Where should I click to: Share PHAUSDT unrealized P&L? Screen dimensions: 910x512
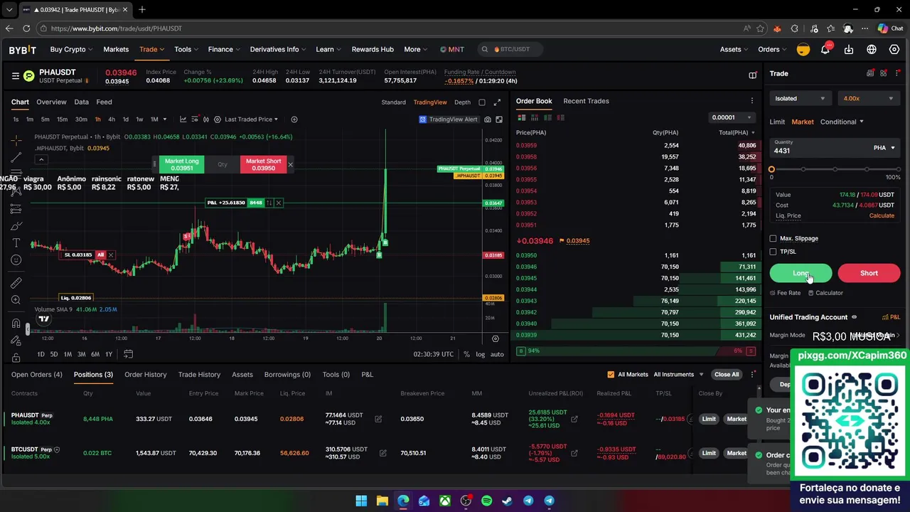574,419
